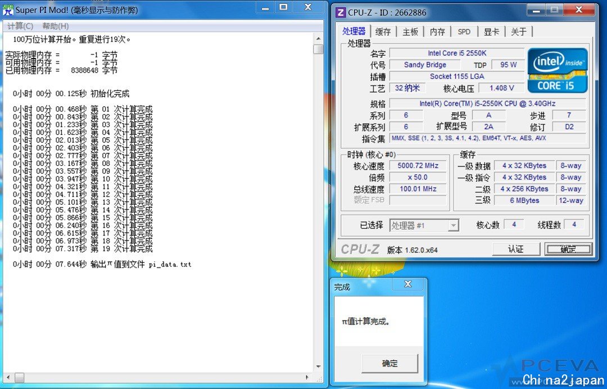Switch to the SPD tab in CPU-Z

coord(464,31)
